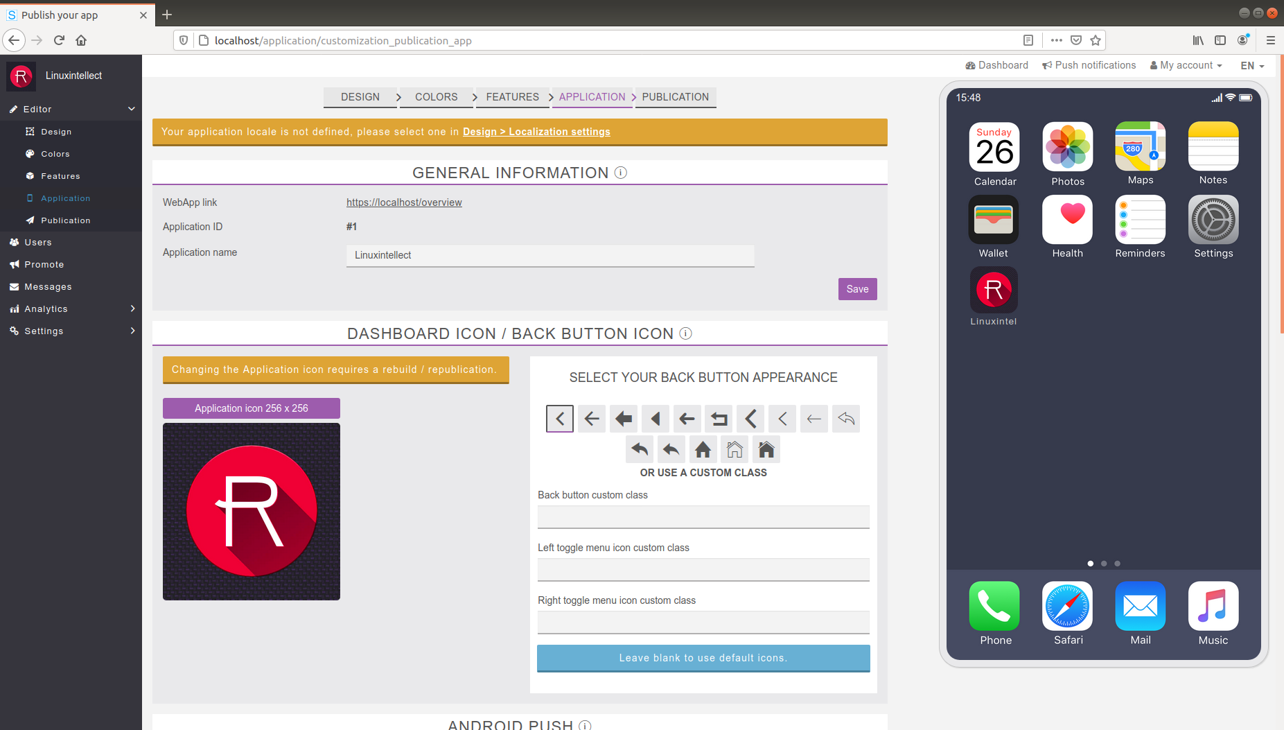Select the filled home back button icon
Viewport: 1284px width, 730px height.
703,449
